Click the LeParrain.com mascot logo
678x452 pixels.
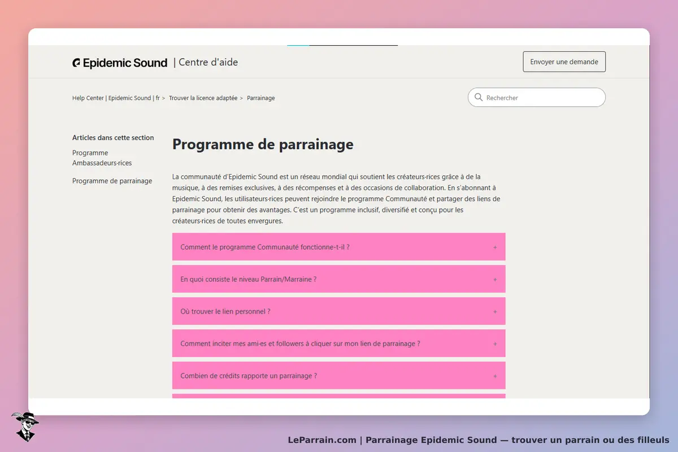[x=24, y=427]
